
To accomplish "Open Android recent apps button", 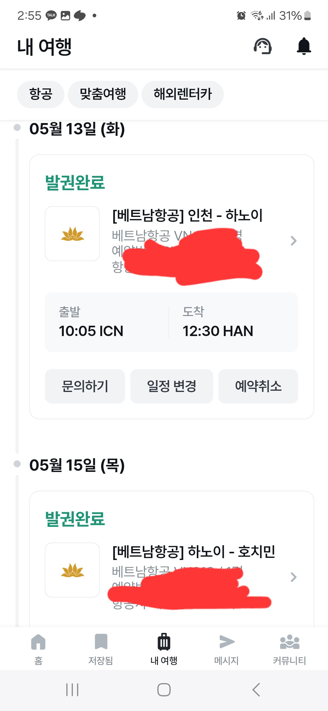I will click(72, 689).
